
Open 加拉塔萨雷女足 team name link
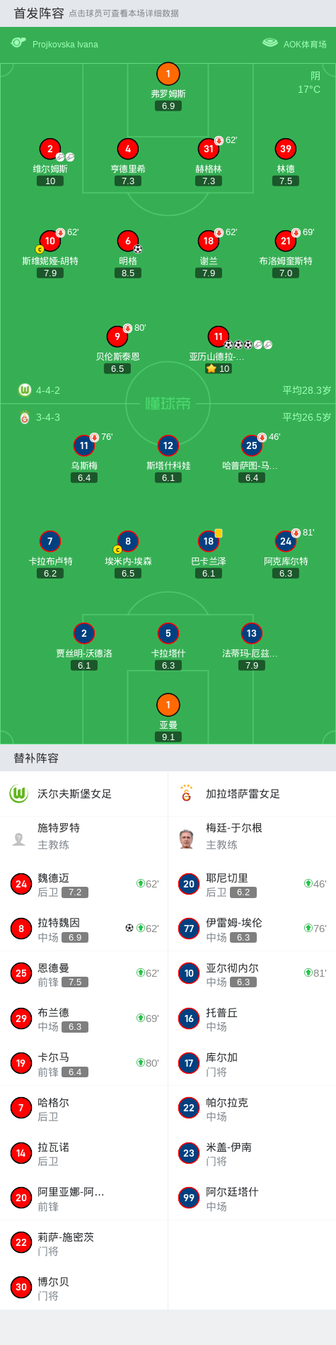243,793
